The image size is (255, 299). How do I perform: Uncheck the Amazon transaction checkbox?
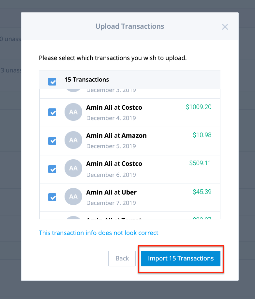(x=52, y=141)
